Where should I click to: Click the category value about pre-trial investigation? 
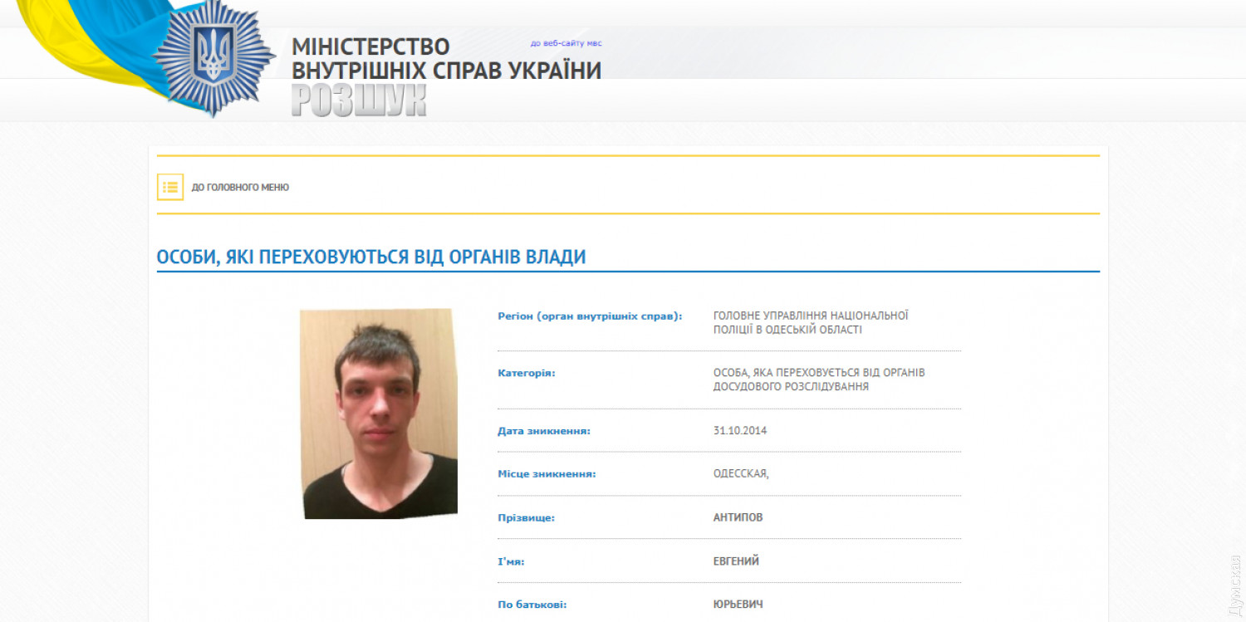[819, 380]
